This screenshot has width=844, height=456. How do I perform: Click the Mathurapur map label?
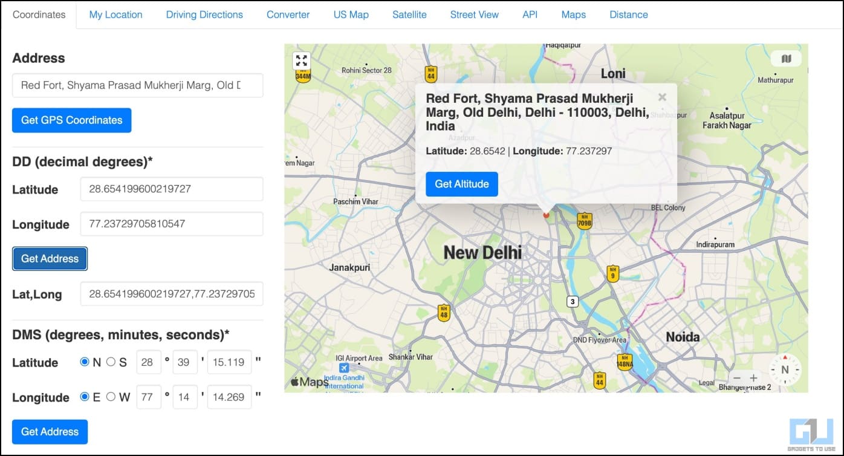pyautogui.click(x=776, y=80)
